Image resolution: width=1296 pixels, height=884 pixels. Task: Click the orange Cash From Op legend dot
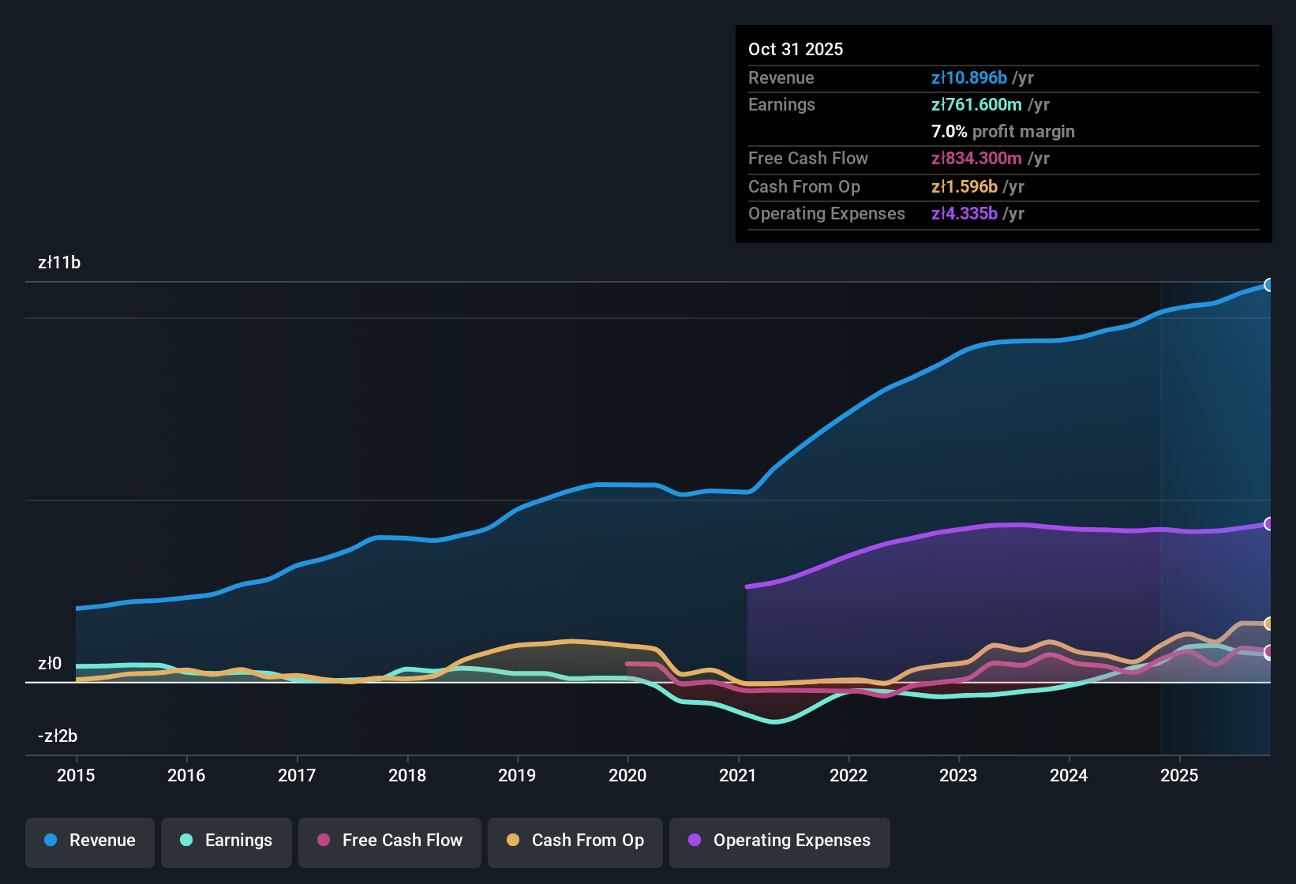[x=513, y=841]
